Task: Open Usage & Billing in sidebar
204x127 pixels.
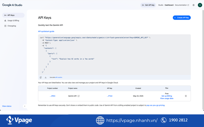Action: (13, 20)
